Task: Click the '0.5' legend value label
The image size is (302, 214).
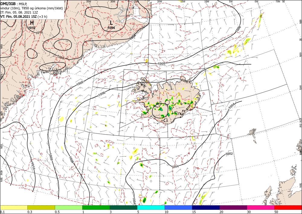Action: point(57,212)
